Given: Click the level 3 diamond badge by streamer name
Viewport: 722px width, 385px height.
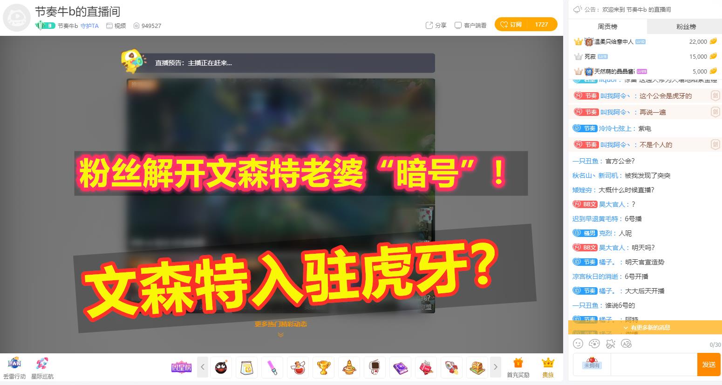Looking at the screenshot, I should 45,26.
